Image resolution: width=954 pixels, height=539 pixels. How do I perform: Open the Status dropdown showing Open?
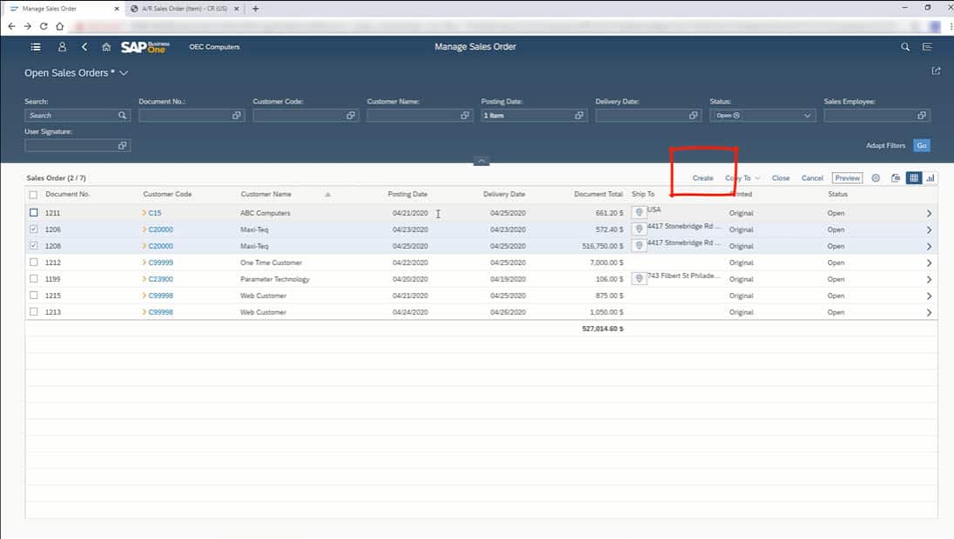point(806,115)
